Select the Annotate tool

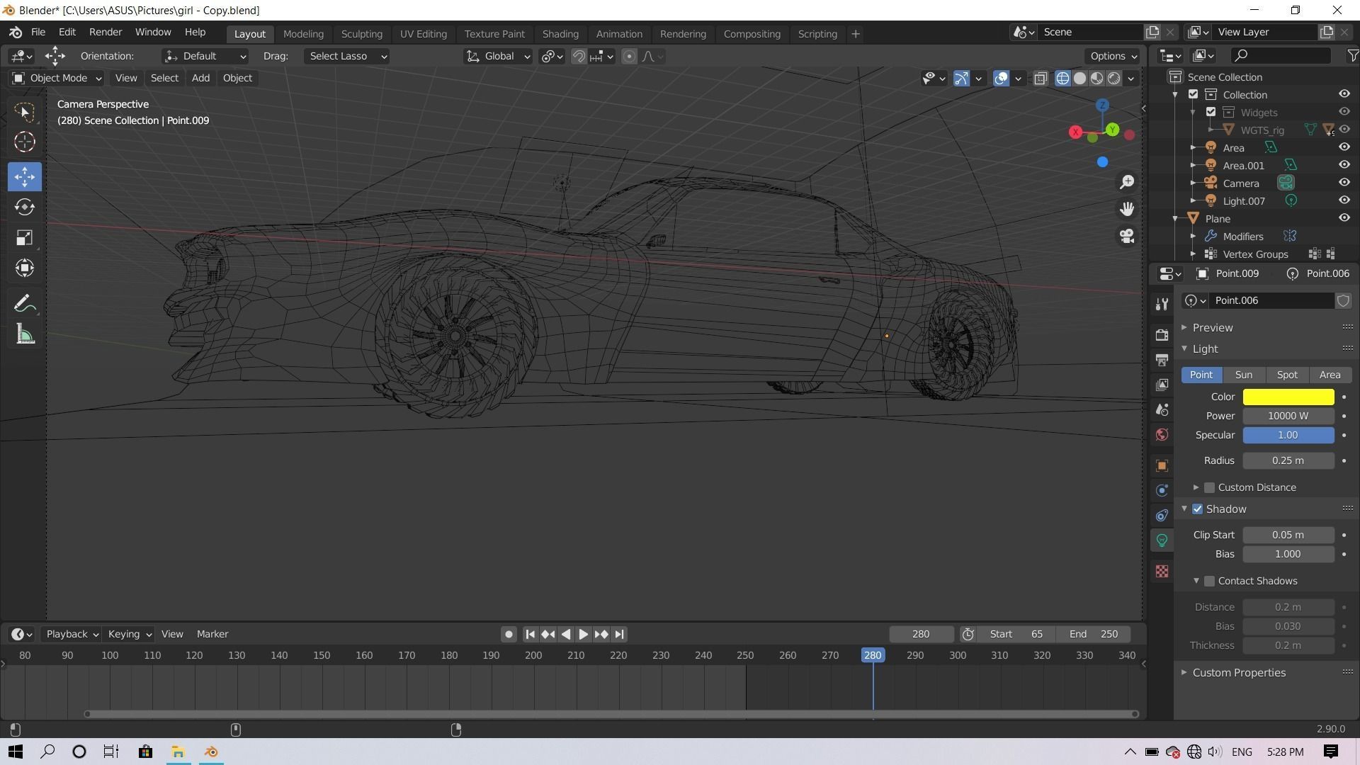click(x=25, y=304)
